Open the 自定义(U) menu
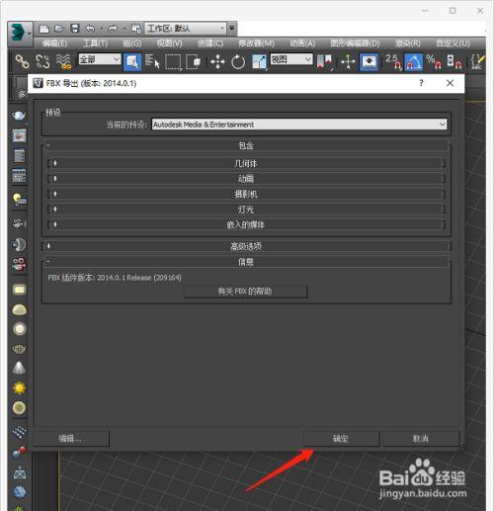The height and width of the screenshot is (511, 494). [453, 43]
